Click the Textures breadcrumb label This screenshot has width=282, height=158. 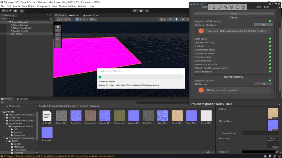pyautogui.click(x=94, y=106)
